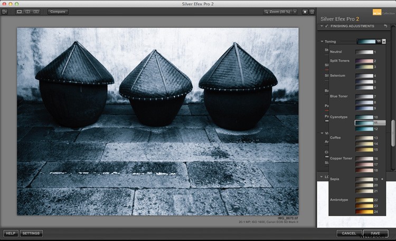Collapse the Toning section triangle
The width and height of the screenshot is (396, 241).
pyautogui.click(x=322, y=41)
